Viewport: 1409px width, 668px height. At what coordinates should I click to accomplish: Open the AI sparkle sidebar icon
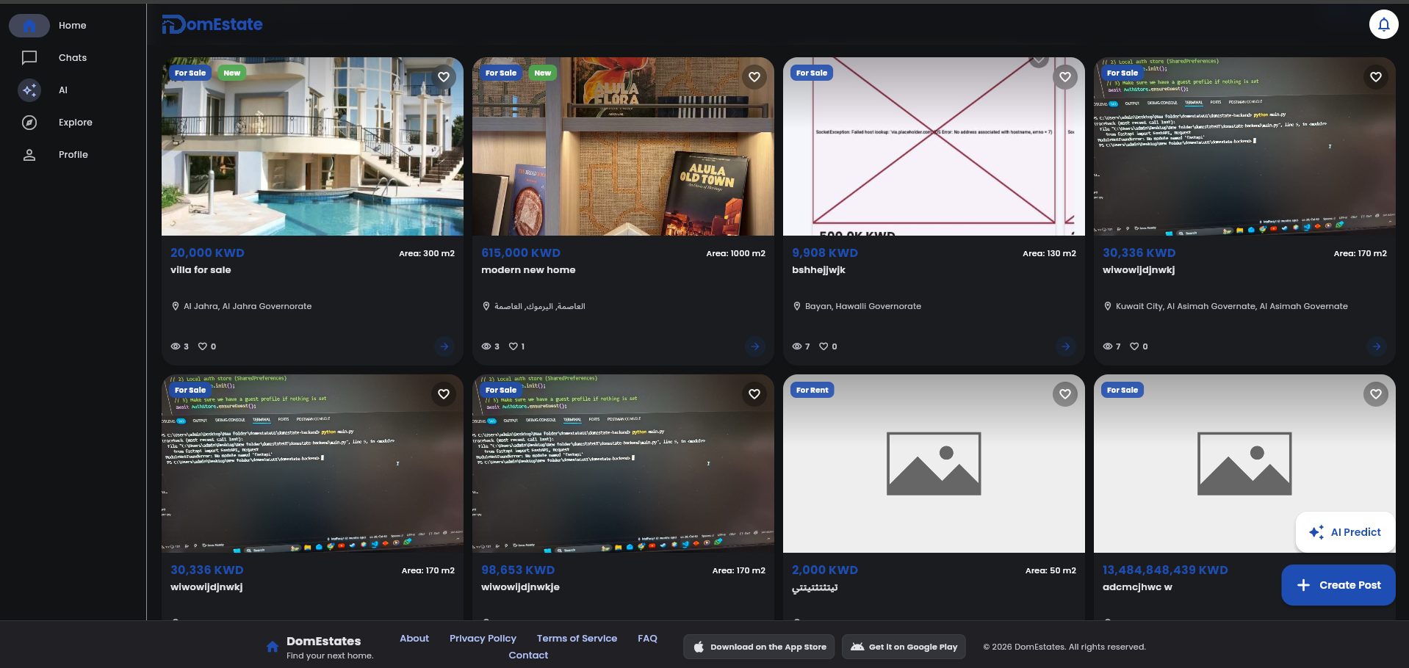pos(29,90)
